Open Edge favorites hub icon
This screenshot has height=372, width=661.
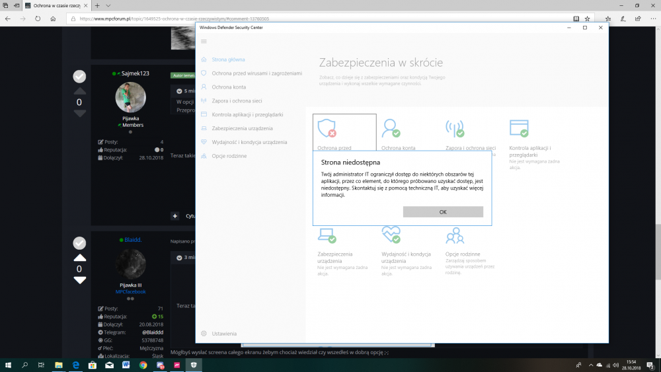(608, 19)
